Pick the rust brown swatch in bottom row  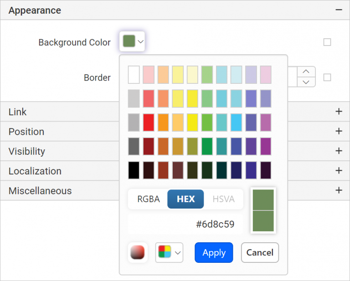(163, 170)
